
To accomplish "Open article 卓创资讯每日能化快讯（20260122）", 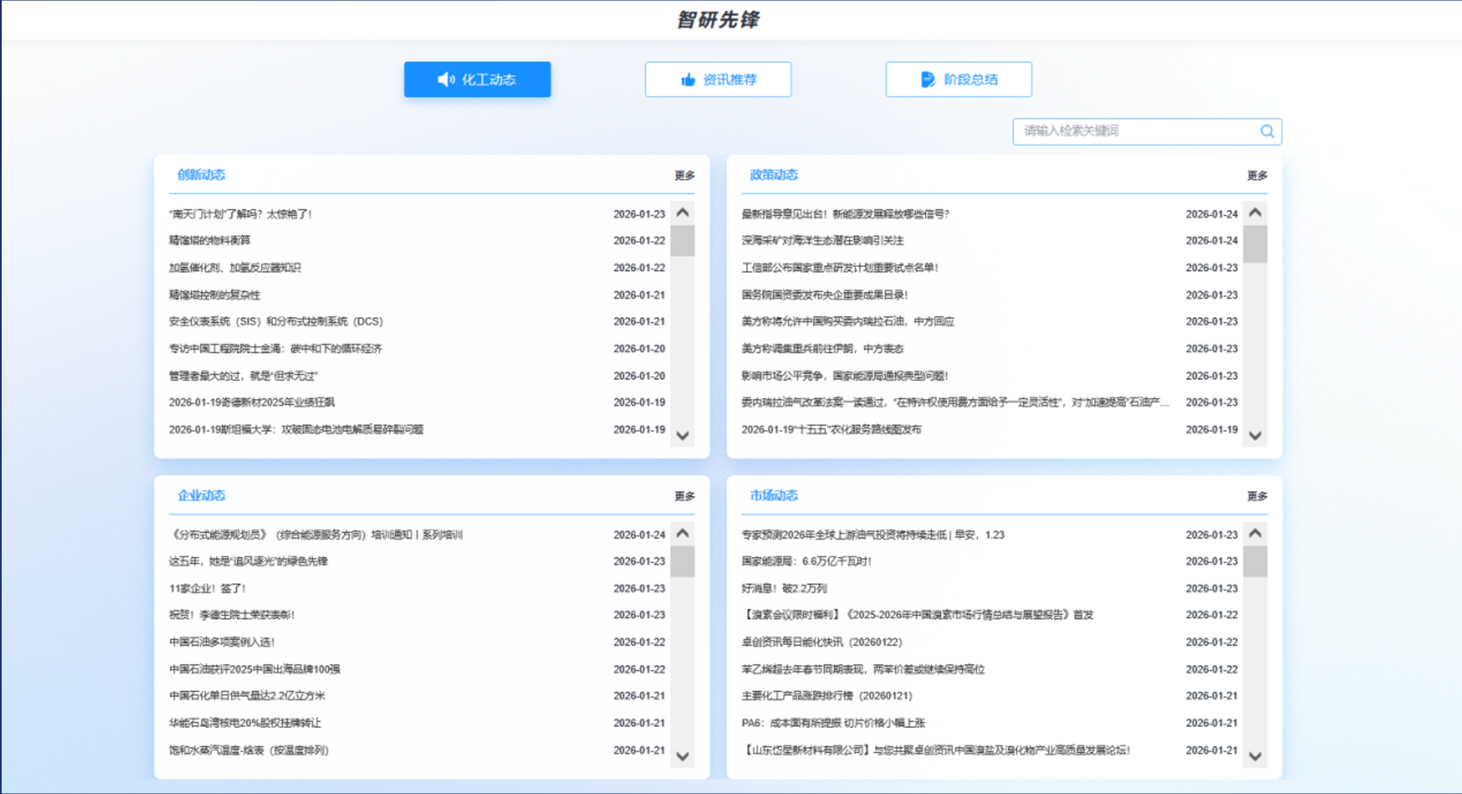I will tap(822, 642).
